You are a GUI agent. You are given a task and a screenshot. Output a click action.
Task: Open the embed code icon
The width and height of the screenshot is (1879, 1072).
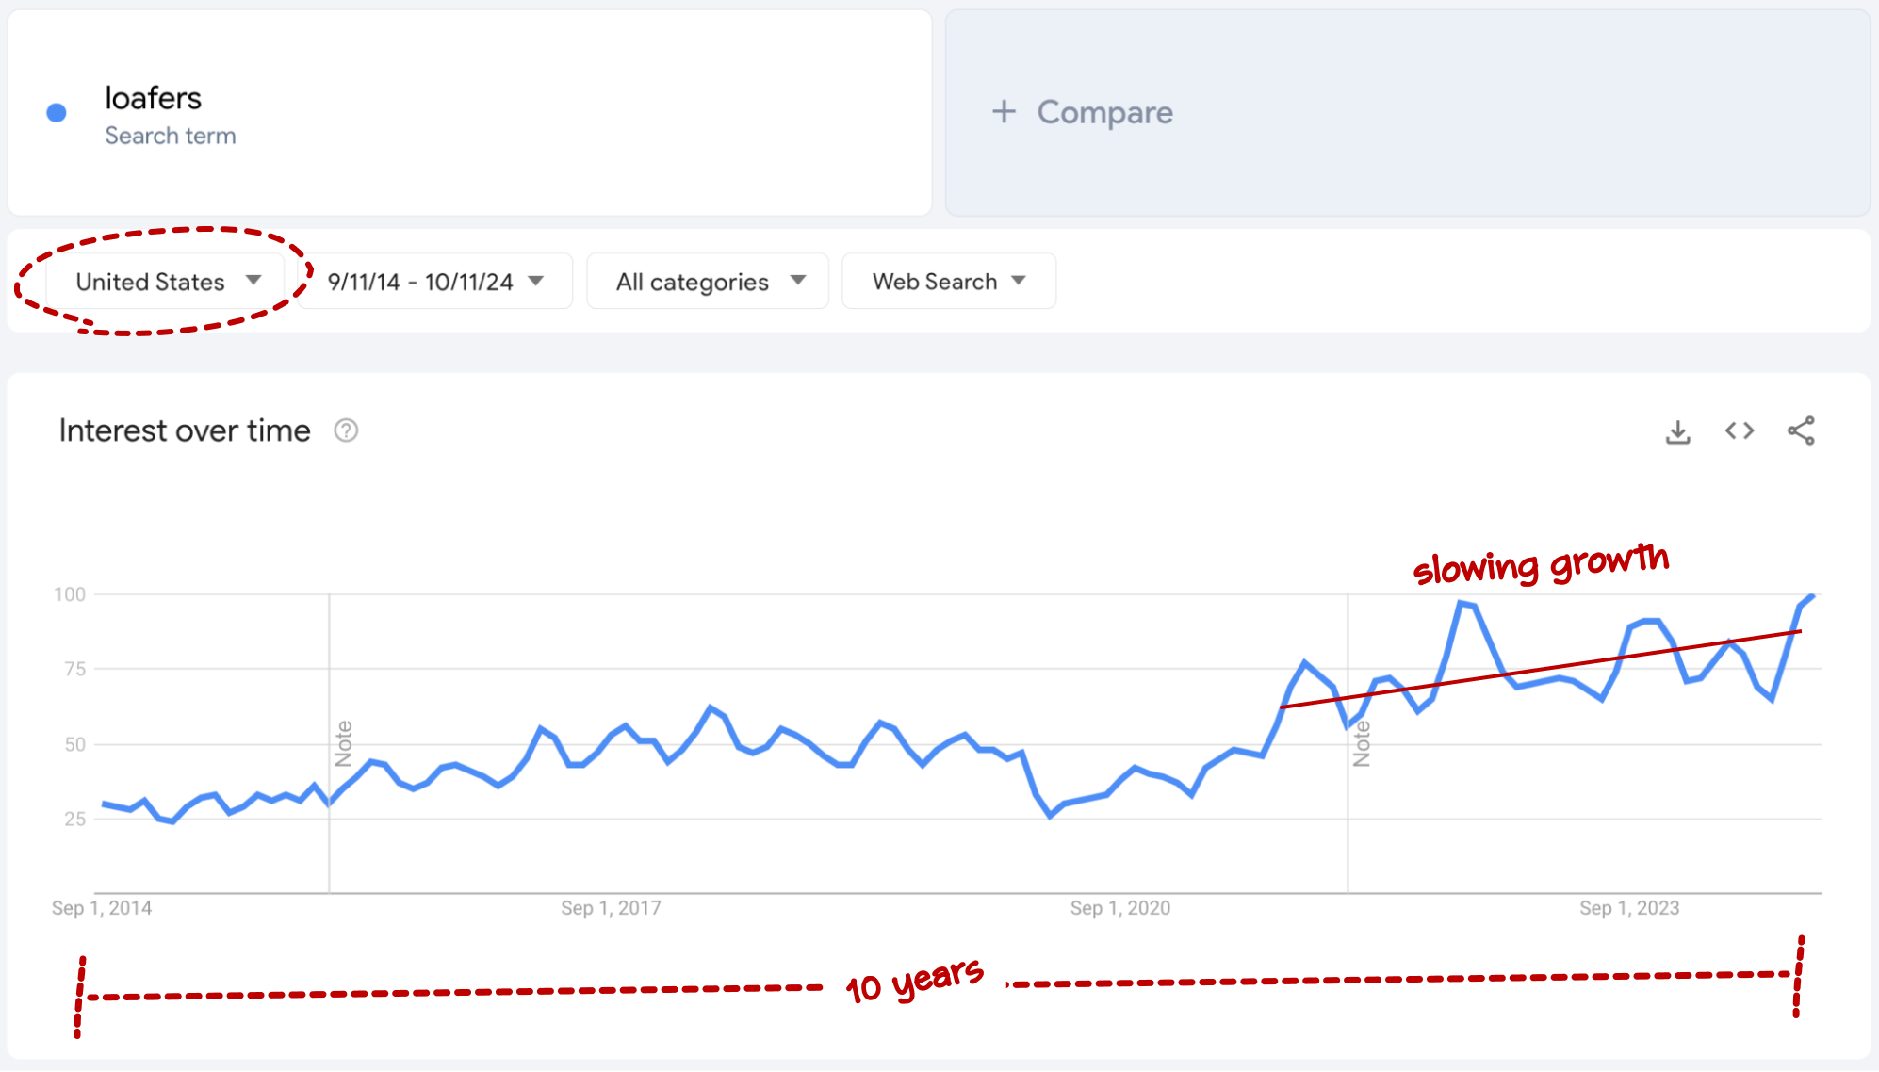[x=1740, y=430]
